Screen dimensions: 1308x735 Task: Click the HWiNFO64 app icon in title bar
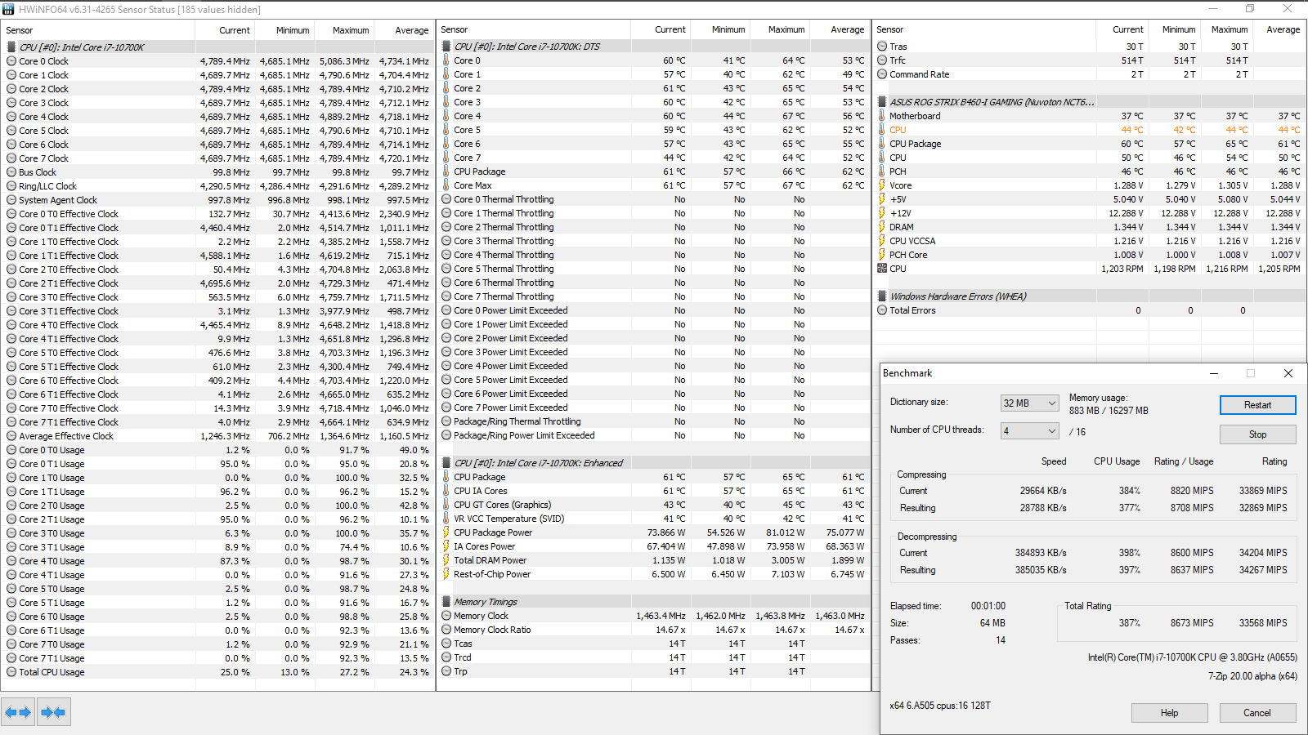pyautogui.click(x=9, y=9)
